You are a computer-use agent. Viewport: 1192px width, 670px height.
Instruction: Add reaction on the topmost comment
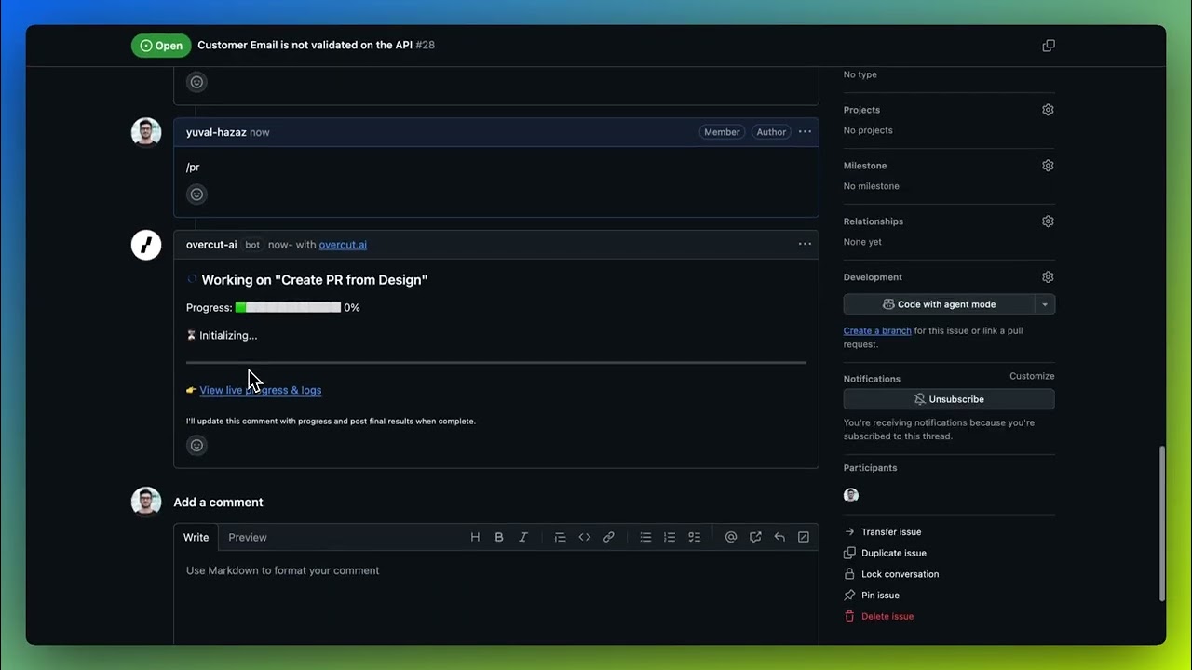point(196,82)
